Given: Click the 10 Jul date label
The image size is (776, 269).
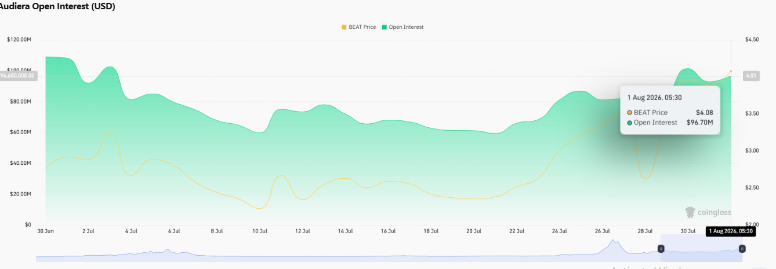Looking at the screenshot, I should coord(260,231).
